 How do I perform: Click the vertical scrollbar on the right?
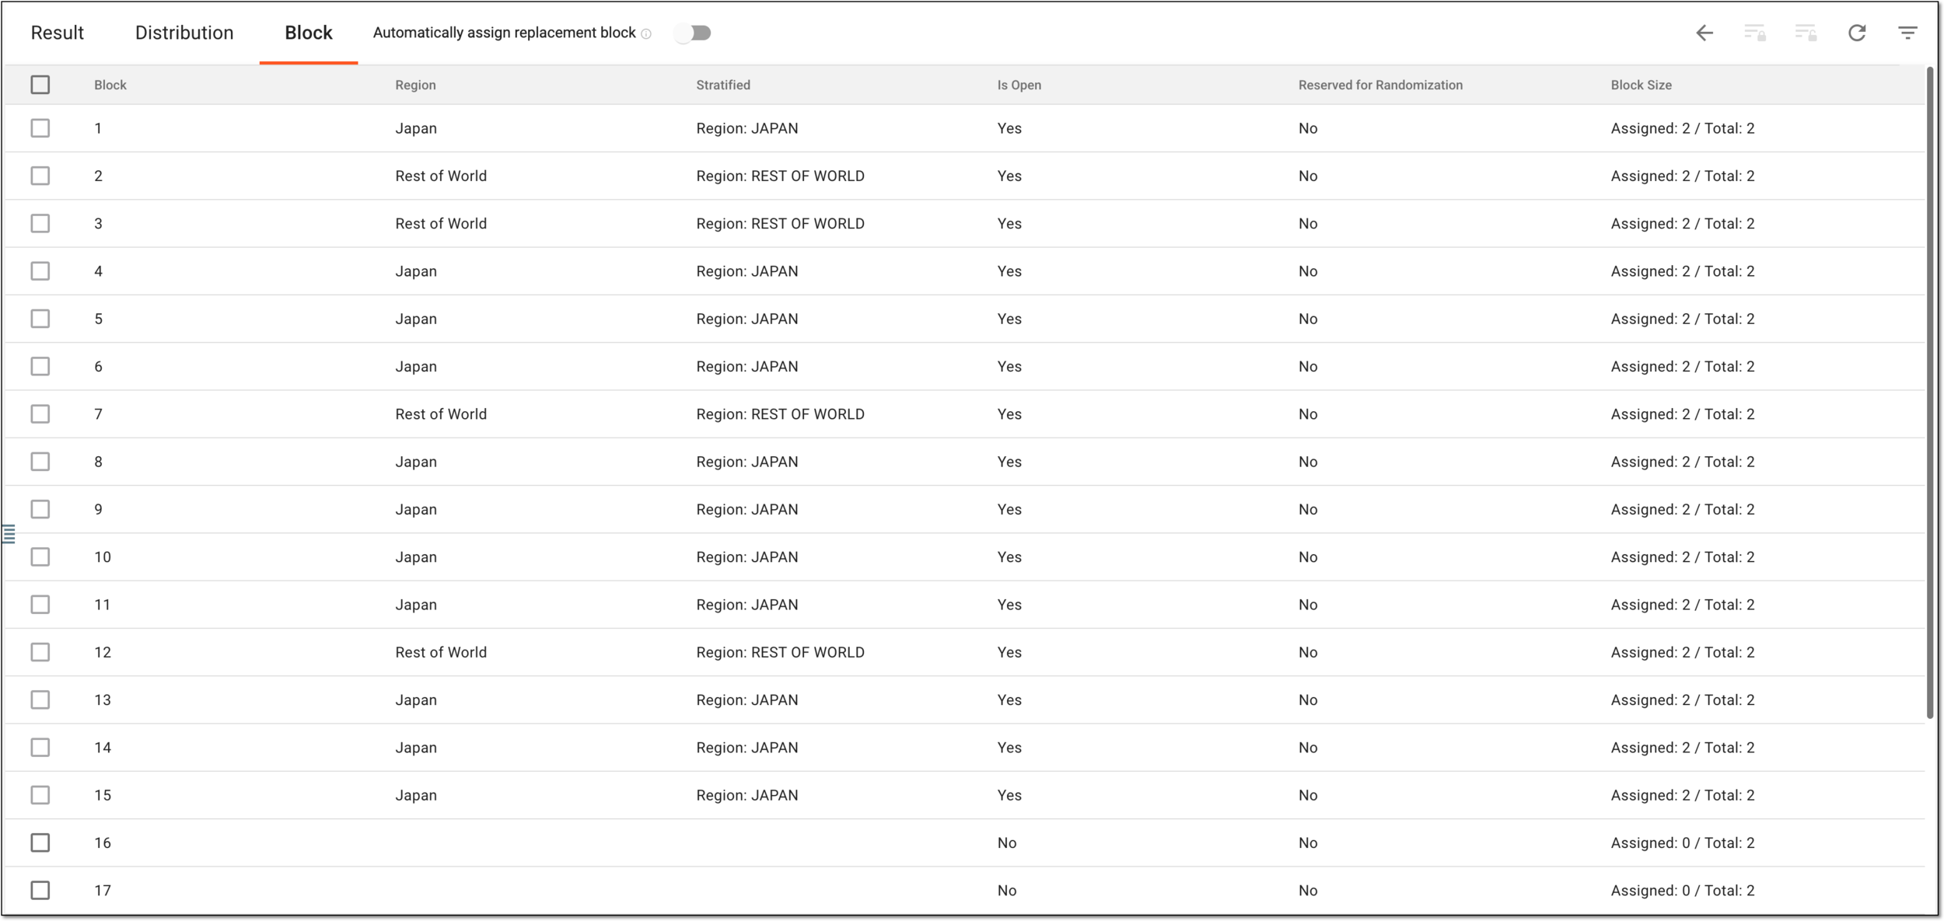tap(1930, 393)
